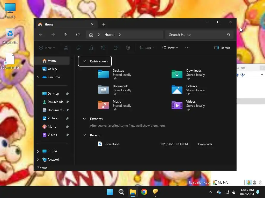
Task: Click Home breadcrumb in address bar
Action: (x=109, y=35)
